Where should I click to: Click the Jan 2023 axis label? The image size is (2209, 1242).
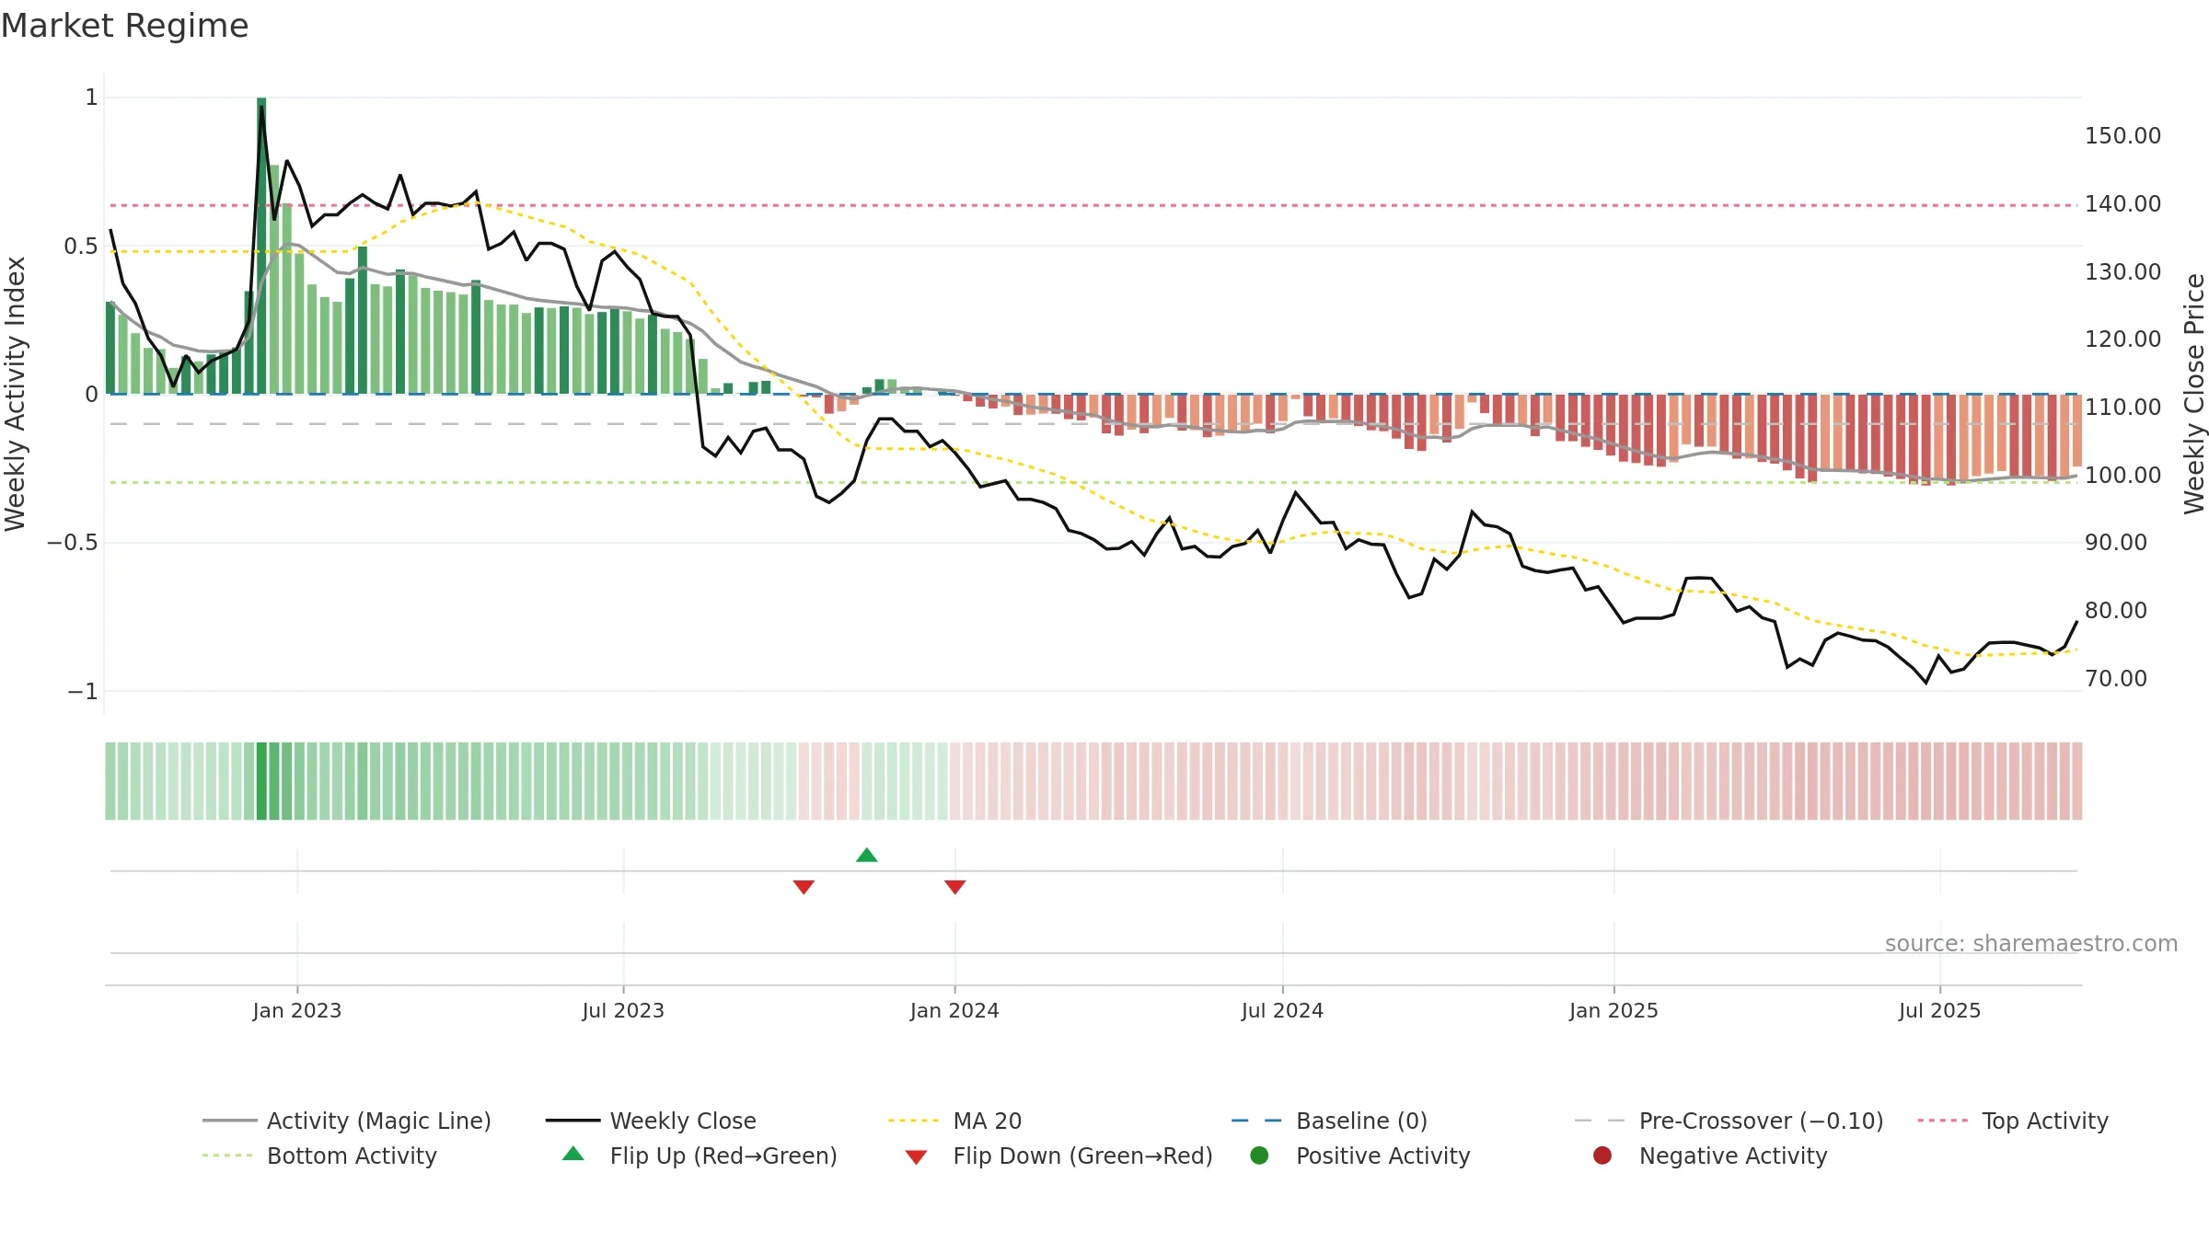coord(297,1010)
